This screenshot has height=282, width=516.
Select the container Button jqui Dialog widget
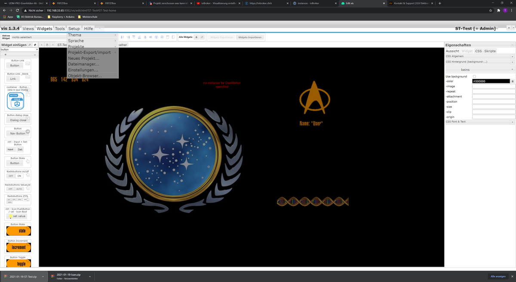[18, 98]
